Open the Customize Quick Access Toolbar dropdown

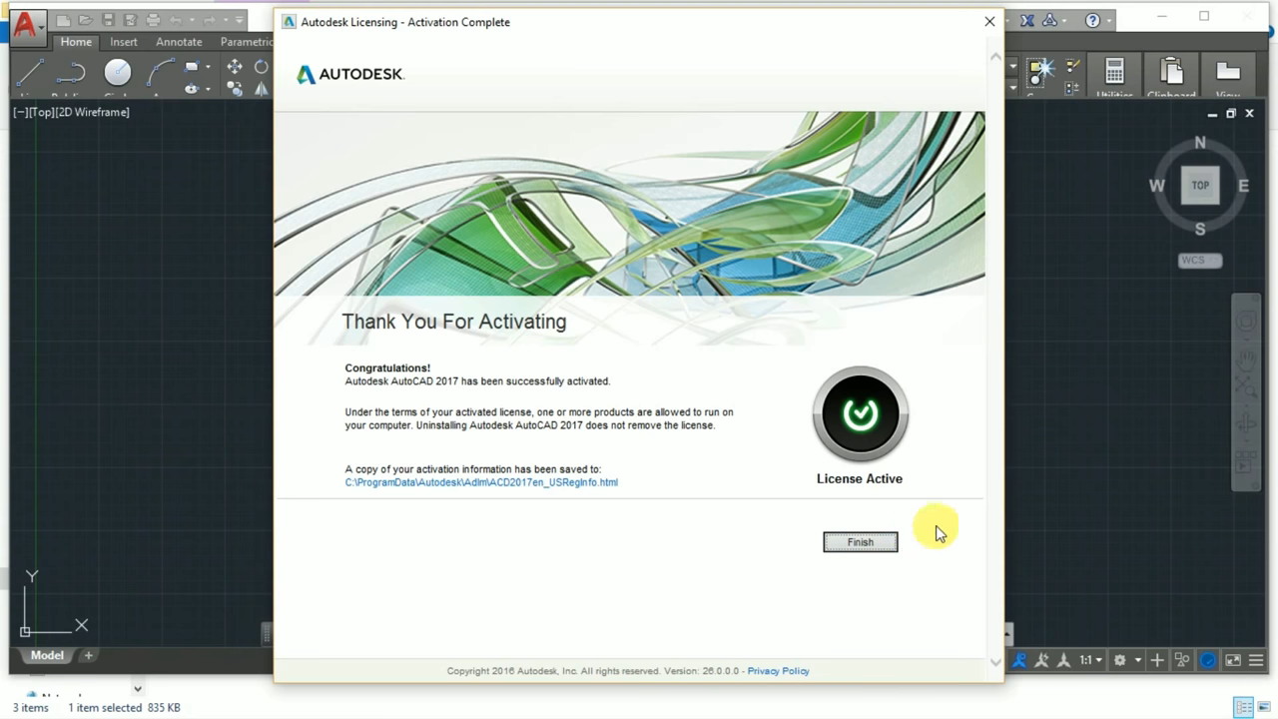click(240, 20)
